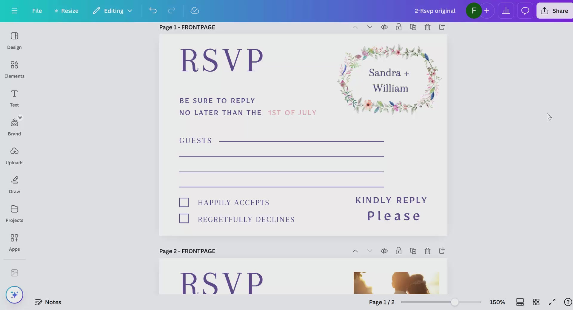Delete Page 1 with trash icon
Image resolution: width=573 pixels, height=310 pixels.
(427, 27)
